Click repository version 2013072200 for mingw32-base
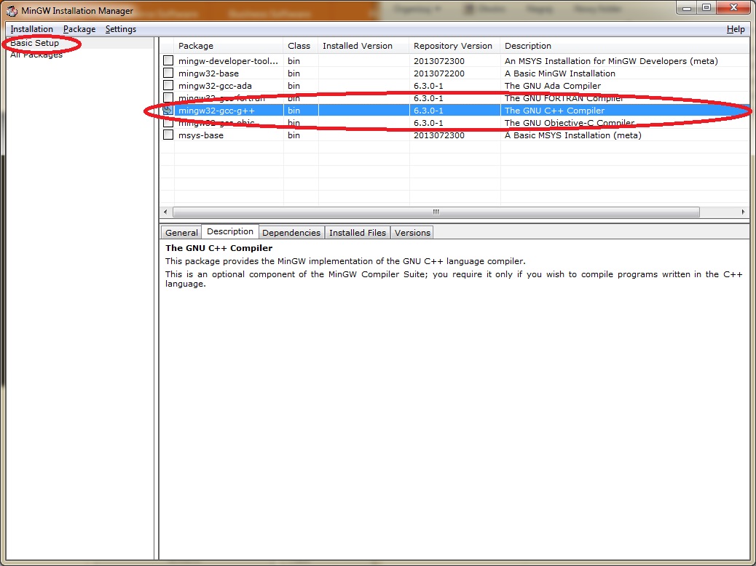This screenshot has height=566, width=756. coord(439,73)
